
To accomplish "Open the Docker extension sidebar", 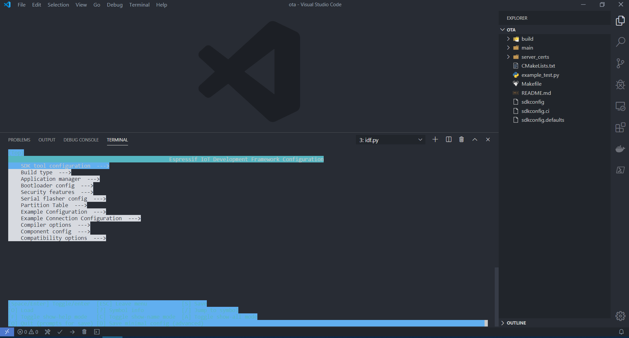I will tap(620, 149).
